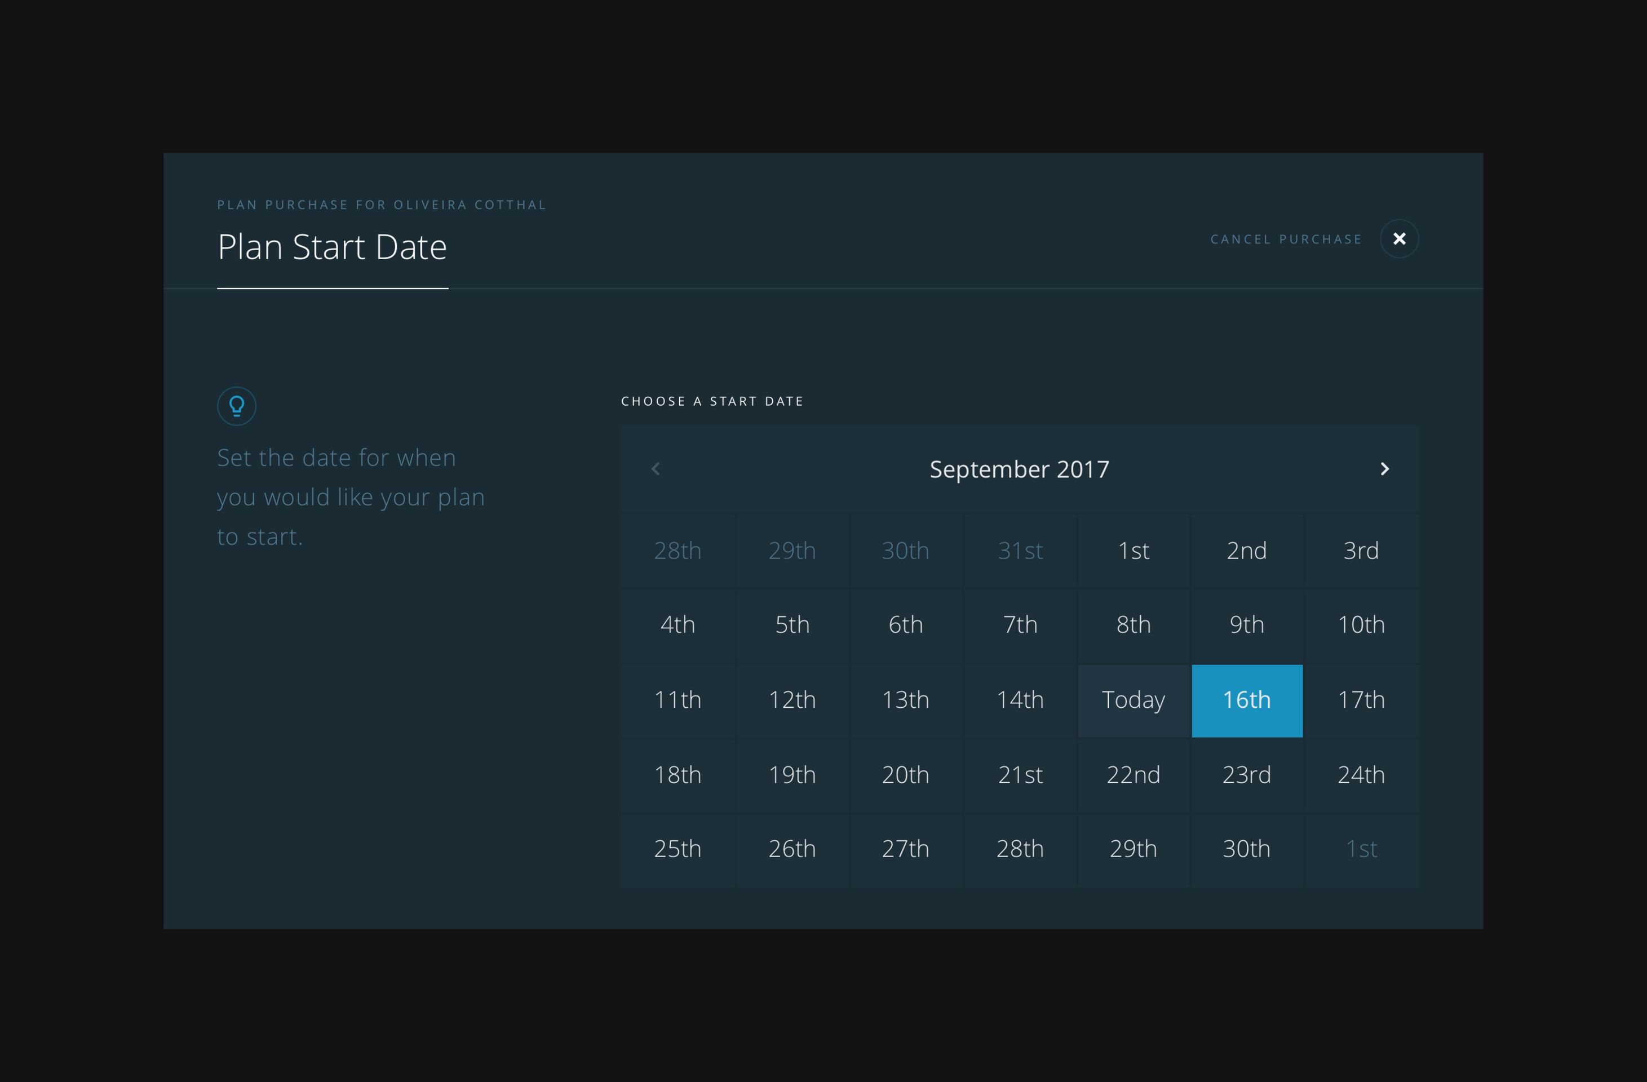1647x1082 pixels.
Task: Click the Plan Purchase for Oliveira Cotthal text
Action: 382,205
